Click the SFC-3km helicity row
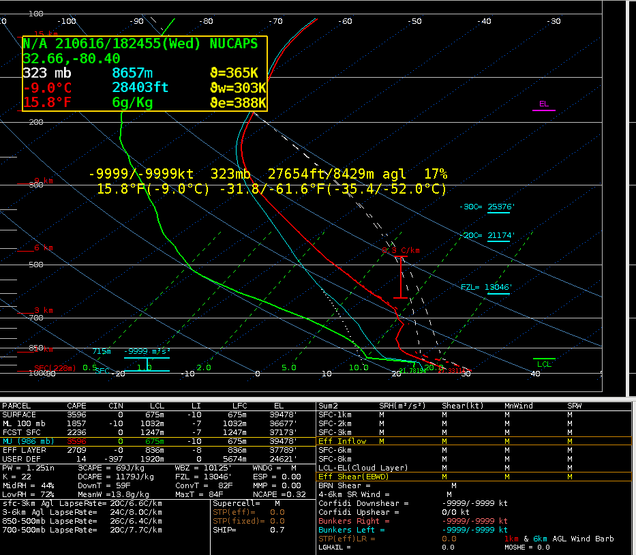 click(x=474, y=432)
